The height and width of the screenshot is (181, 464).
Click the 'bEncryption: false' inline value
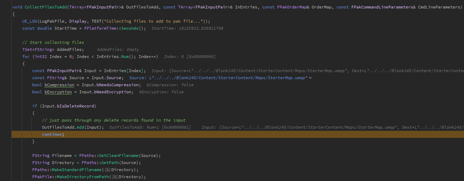[161, 92]
